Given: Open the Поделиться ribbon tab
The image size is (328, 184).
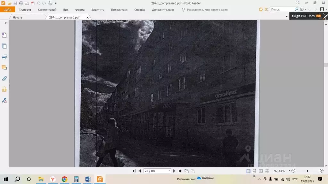Looking at the screenshot, I should 119,10.
